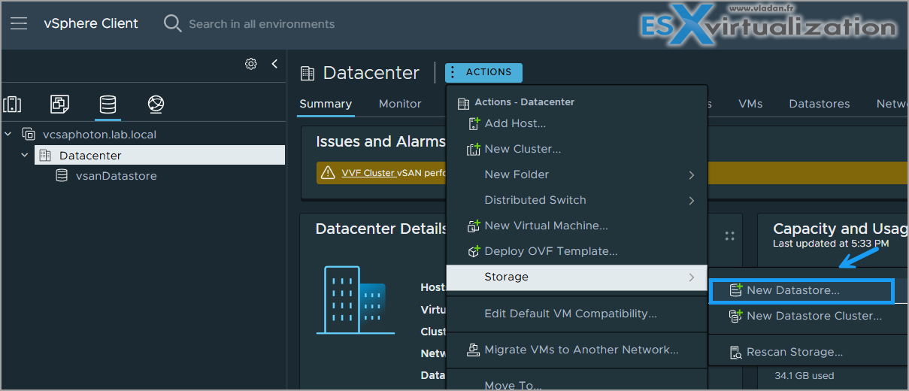Open the Monitor tab
Viewport: 909px width, 391px height.
(x=400, y=104)
